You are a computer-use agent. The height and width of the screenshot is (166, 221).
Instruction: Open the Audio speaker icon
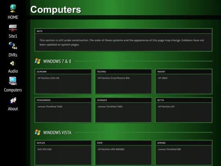pyautogui.click(x=13, y=64)
